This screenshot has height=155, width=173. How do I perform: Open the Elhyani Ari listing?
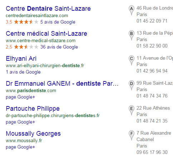pos(21,59)
